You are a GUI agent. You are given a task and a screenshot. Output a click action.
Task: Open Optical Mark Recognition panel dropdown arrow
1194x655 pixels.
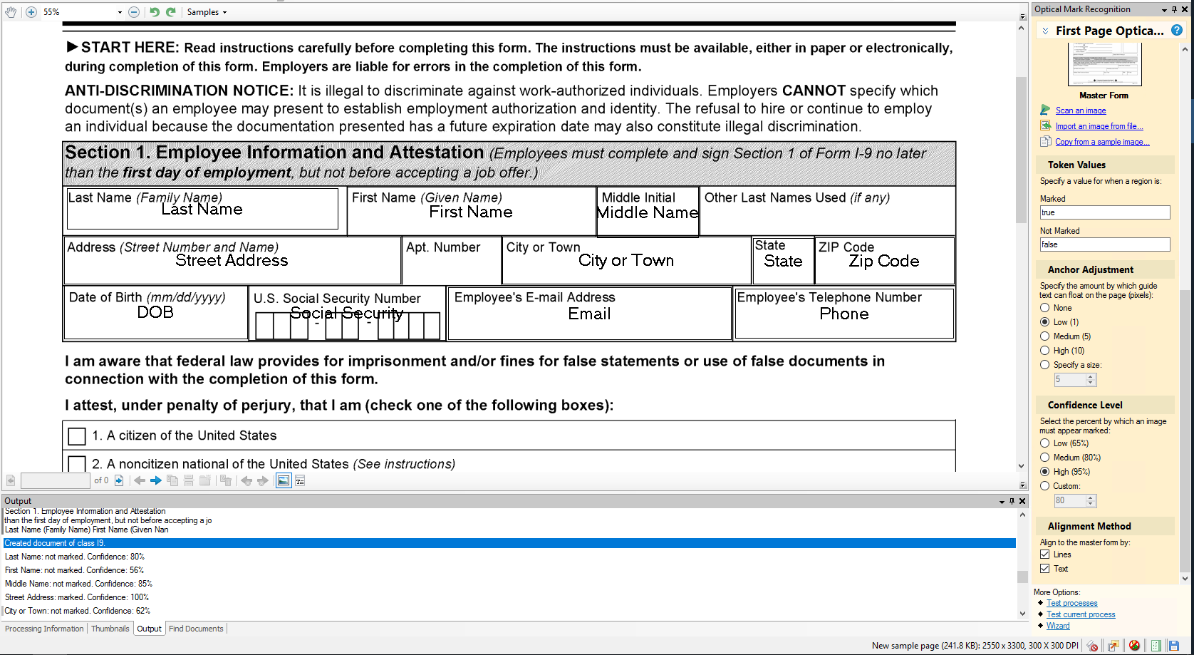tap(1165, 9)
